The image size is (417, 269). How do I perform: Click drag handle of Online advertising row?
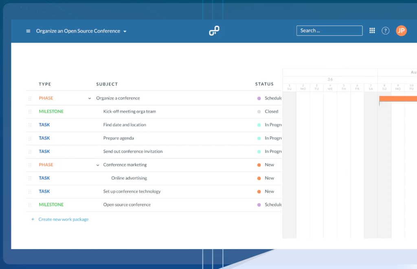(30, 178)
